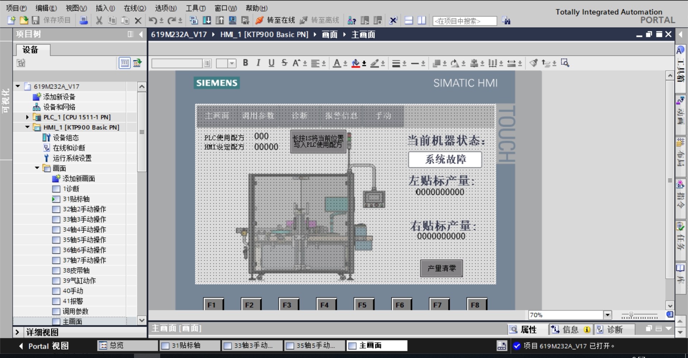Open the 在线(O) menu
The width and height of the screenshot is (688, 358).
tap(135, 8)
